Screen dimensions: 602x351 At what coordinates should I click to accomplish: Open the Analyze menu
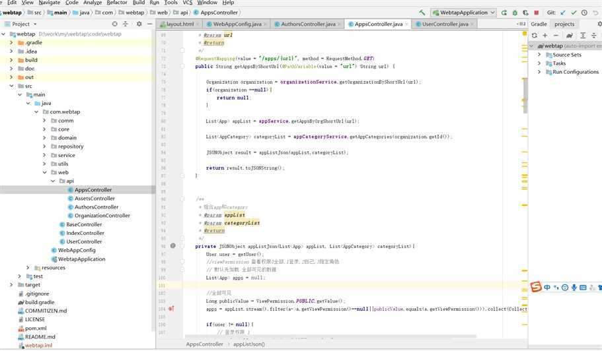(x=93, y=3)
